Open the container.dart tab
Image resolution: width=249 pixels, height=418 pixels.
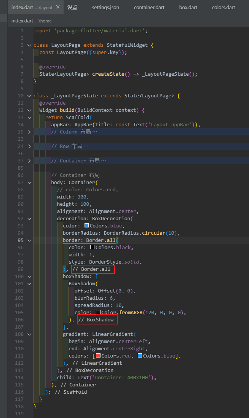pyautogui.click(x=149, y=7)
